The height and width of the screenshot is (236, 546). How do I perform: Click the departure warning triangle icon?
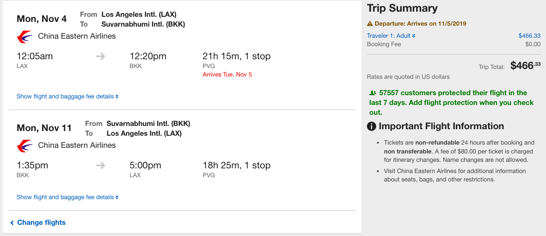tap(370, 24)
